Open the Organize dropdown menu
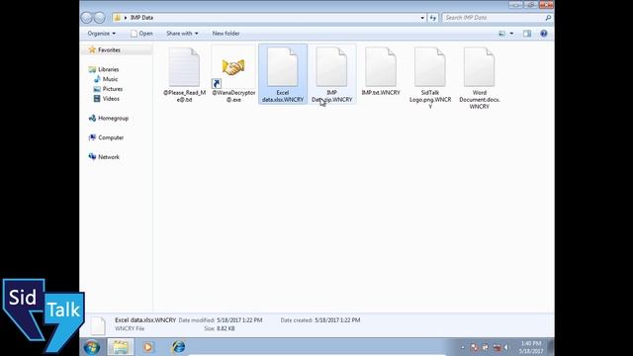Image resolution: width=633 pixels, height=356 pixels. pos(101,34)
